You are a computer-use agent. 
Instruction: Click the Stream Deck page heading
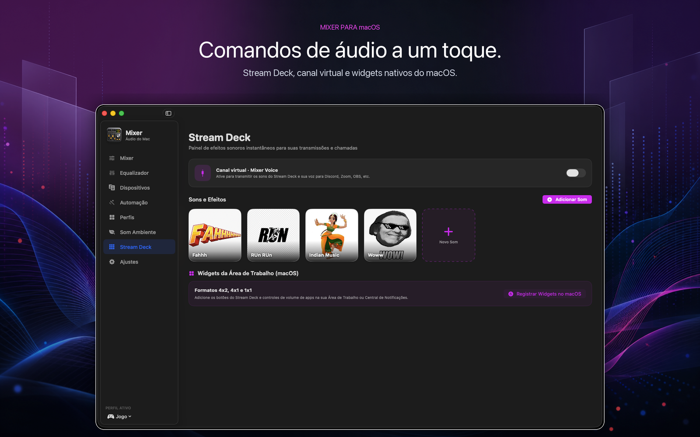coord(219,138)
